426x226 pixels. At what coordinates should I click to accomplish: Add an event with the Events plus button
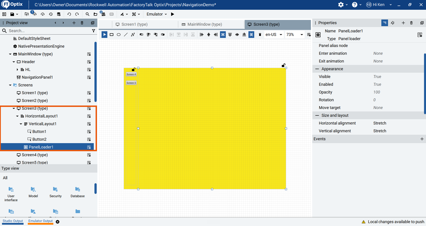(x=422, y=139)
